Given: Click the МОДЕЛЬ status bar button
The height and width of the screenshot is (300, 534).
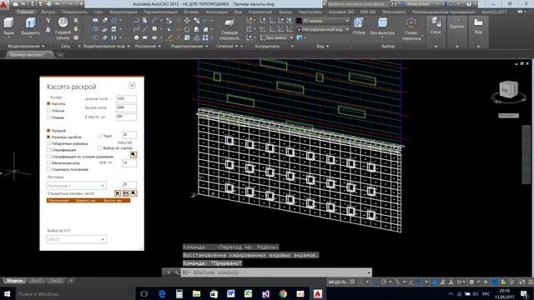Looking at the screenshot, I should [337, 282].
